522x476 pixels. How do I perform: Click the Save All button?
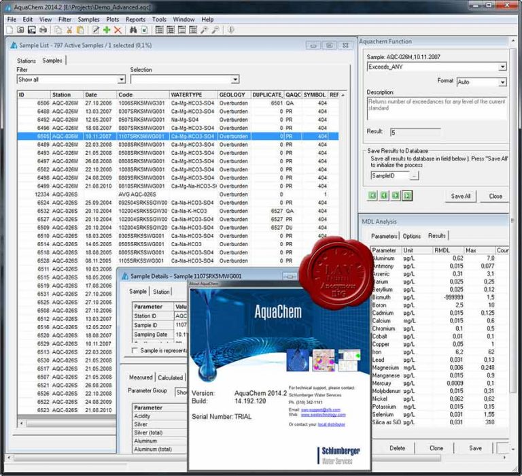click(461, 196)
